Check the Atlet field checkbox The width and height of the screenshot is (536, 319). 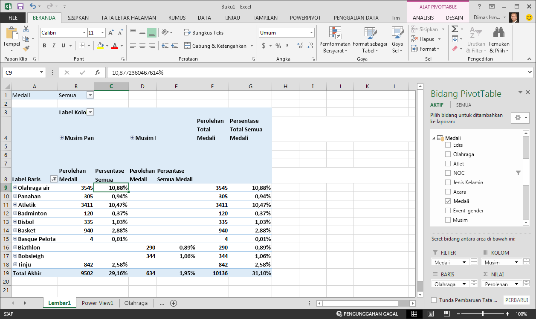[448, 164]
